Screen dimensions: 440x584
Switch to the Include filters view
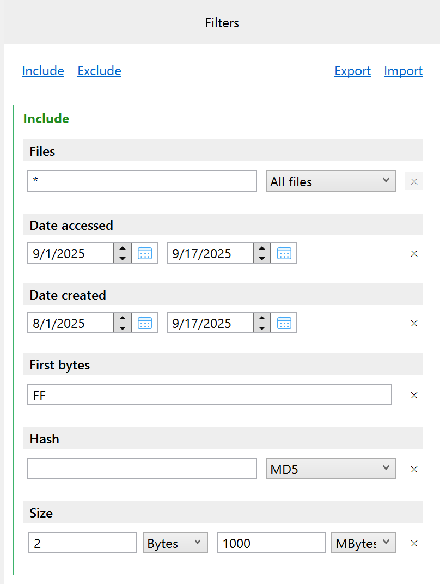tap(43, 71)
